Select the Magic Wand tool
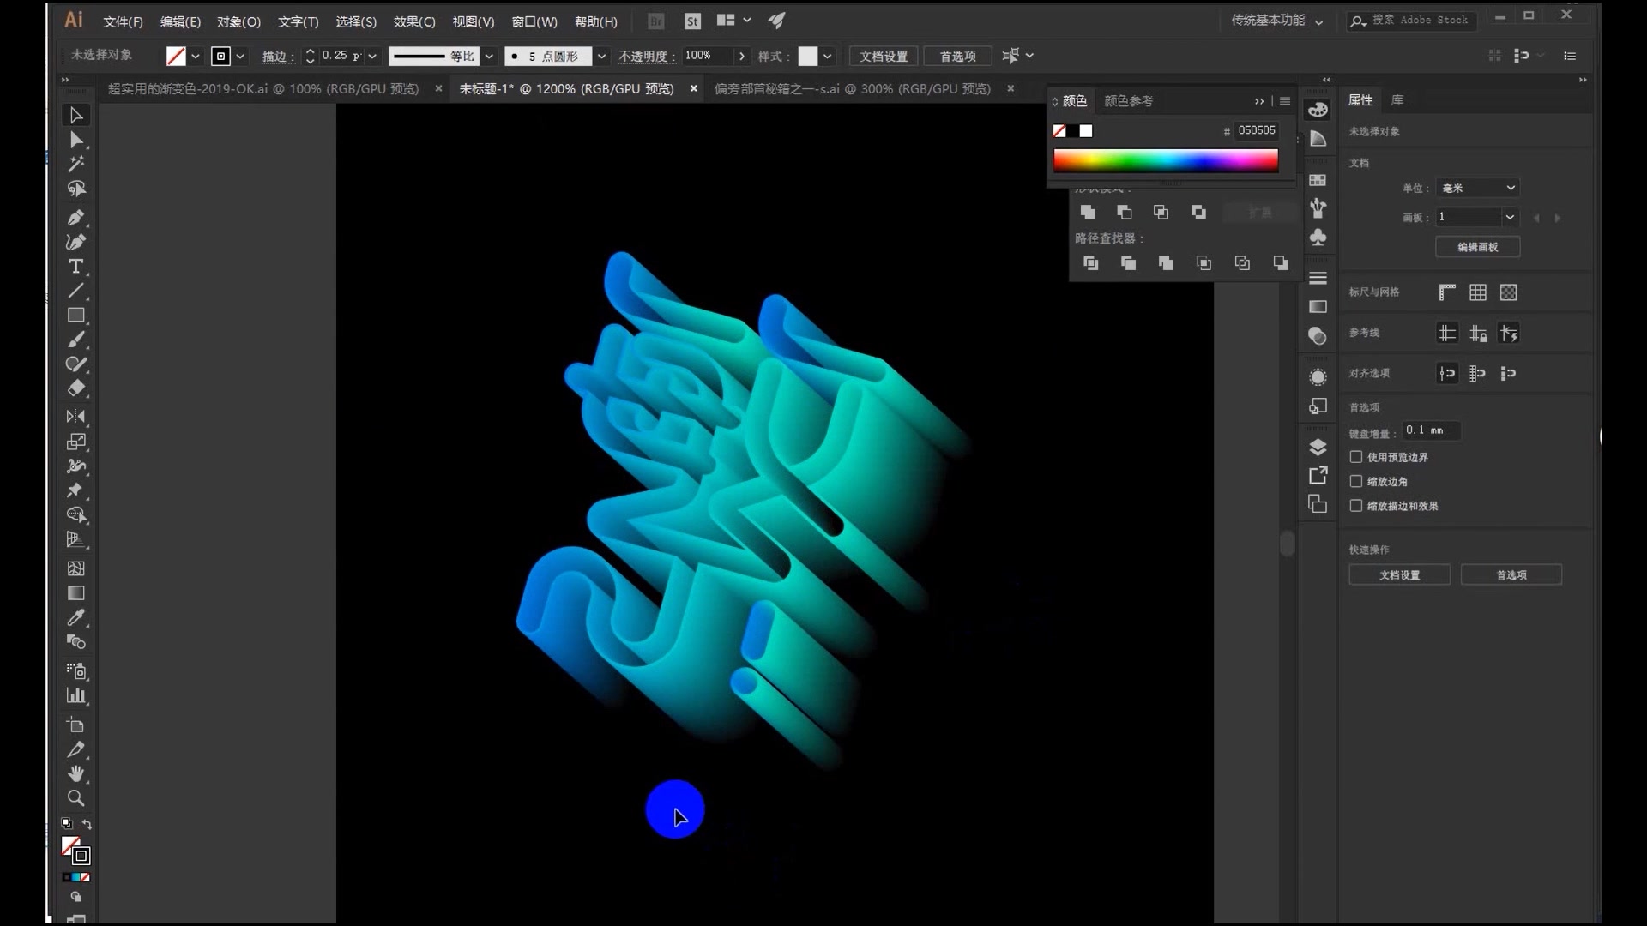 point(75,164)
